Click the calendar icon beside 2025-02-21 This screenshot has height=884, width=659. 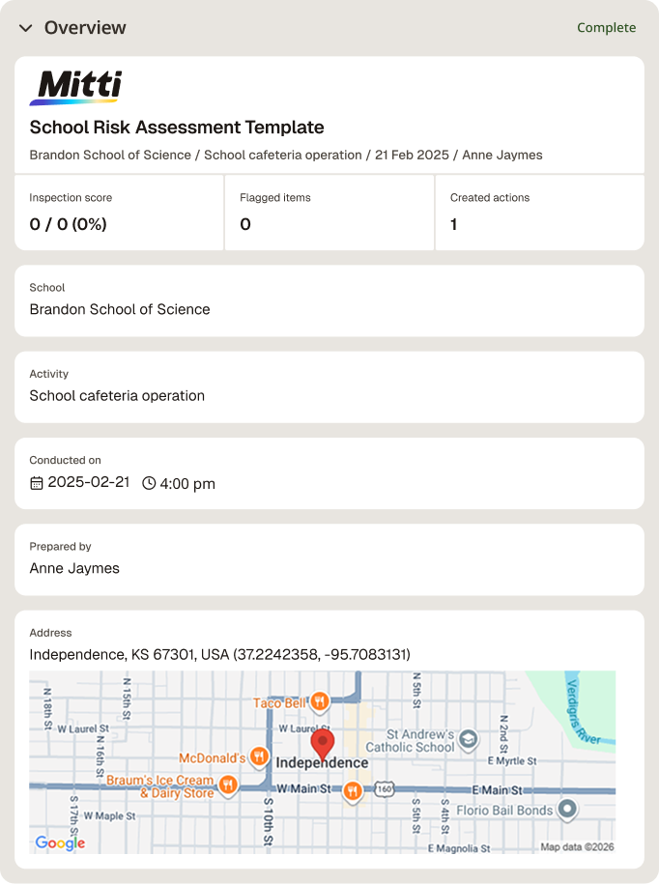tap(36, 483)
